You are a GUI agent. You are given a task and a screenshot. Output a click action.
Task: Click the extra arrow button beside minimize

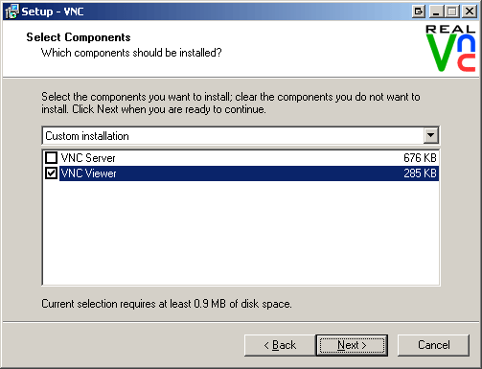(419, 12)
